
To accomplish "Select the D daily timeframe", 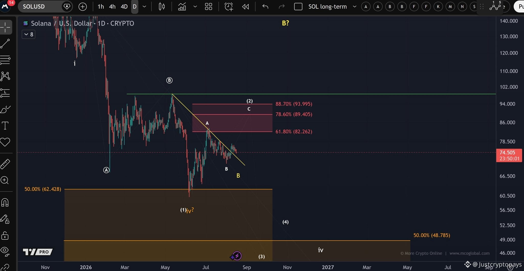I will [x=135, y=7].
